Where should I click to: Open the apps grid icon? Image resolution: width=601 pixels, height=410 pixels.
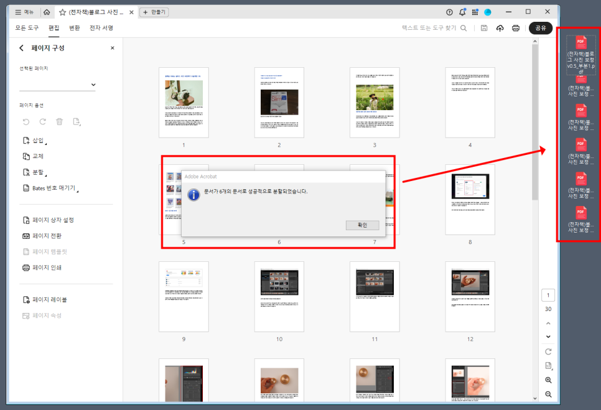pyautogui.click(x=475, y=12)
